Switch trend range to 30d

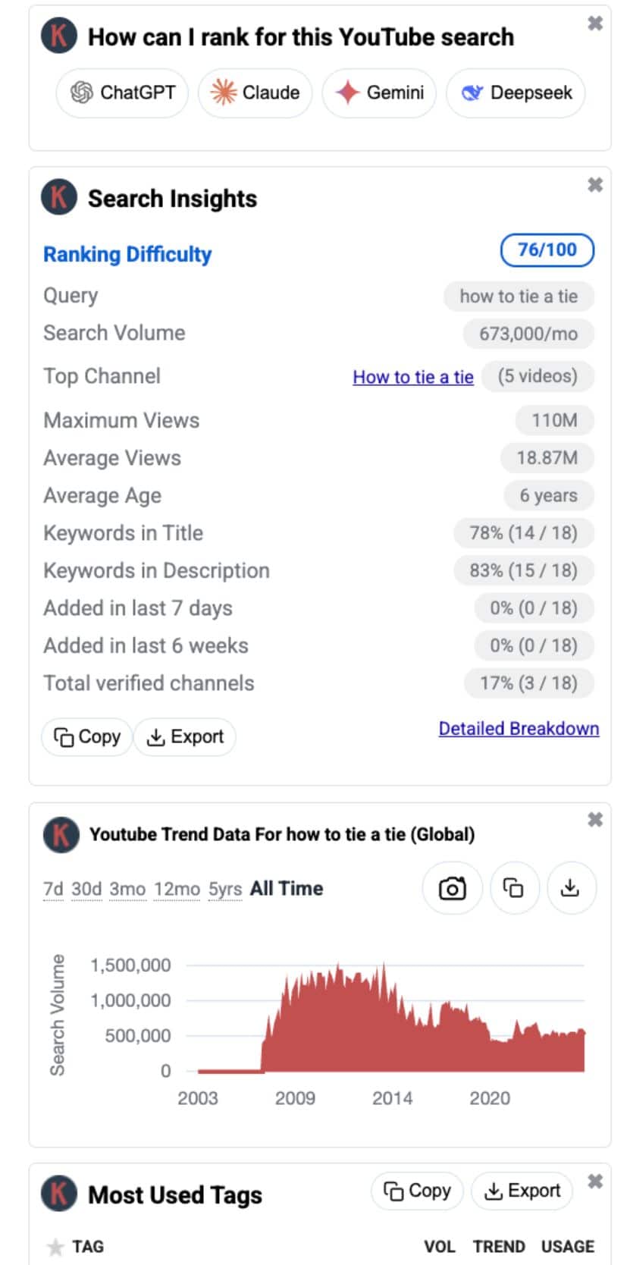point(86,889)
